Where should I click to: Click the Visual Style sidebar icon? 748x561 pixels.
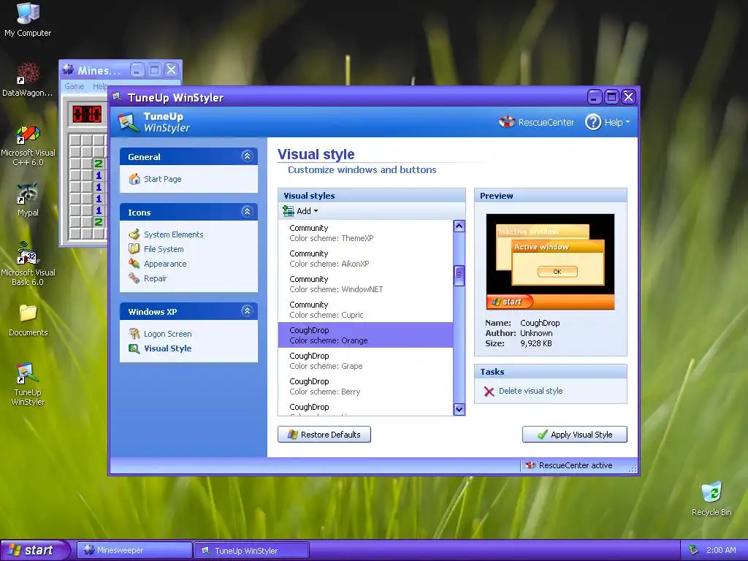[x=134, y=348]
